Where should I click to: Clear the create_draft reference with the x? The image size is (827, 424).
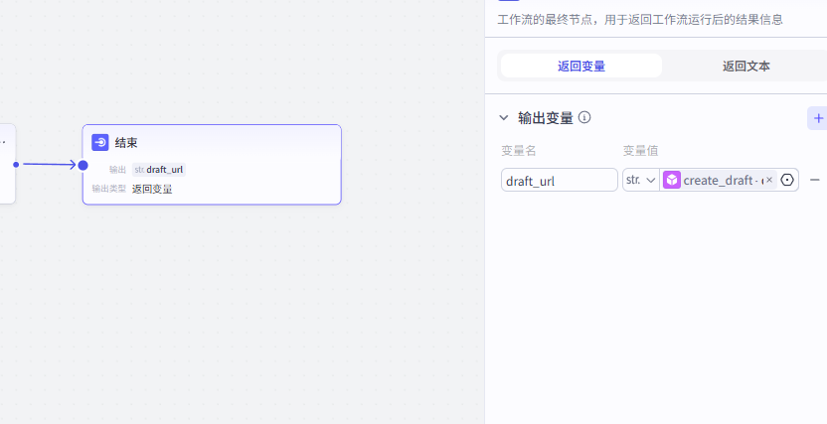tap(769, 180)
